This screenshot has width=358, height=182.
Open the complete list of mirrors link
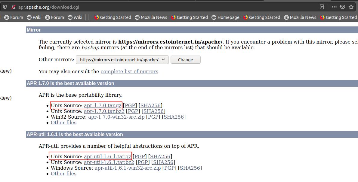pos(129,71)
